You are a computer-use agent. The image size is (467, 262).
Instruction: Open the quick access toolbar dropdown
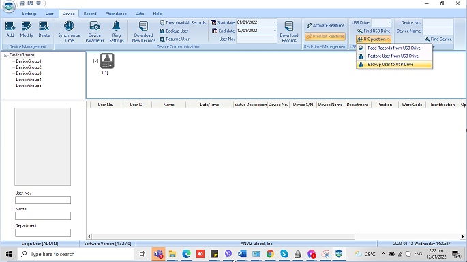(38, 3)
